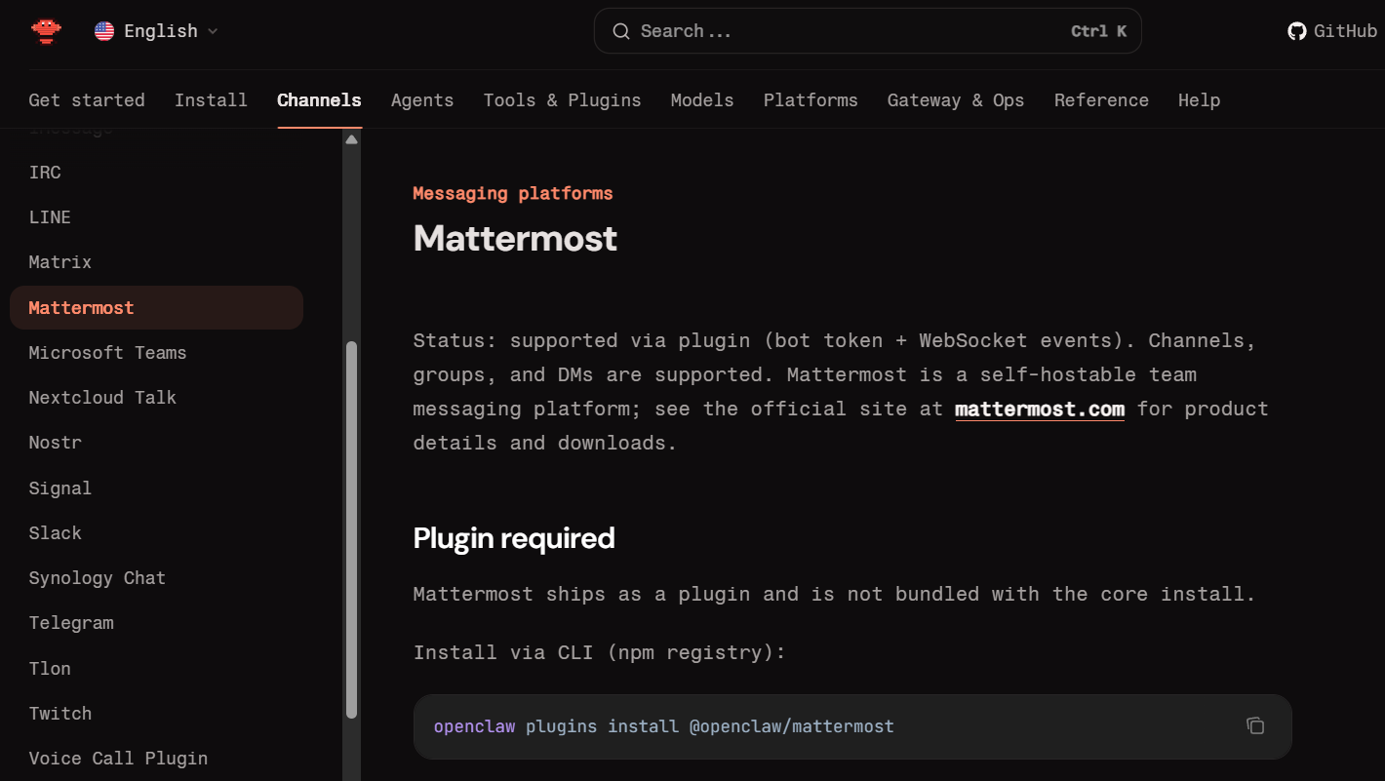Click the GitHub octocat icon
The width and height of the screenshot is (1385, 781).
tap(1297, 31)
